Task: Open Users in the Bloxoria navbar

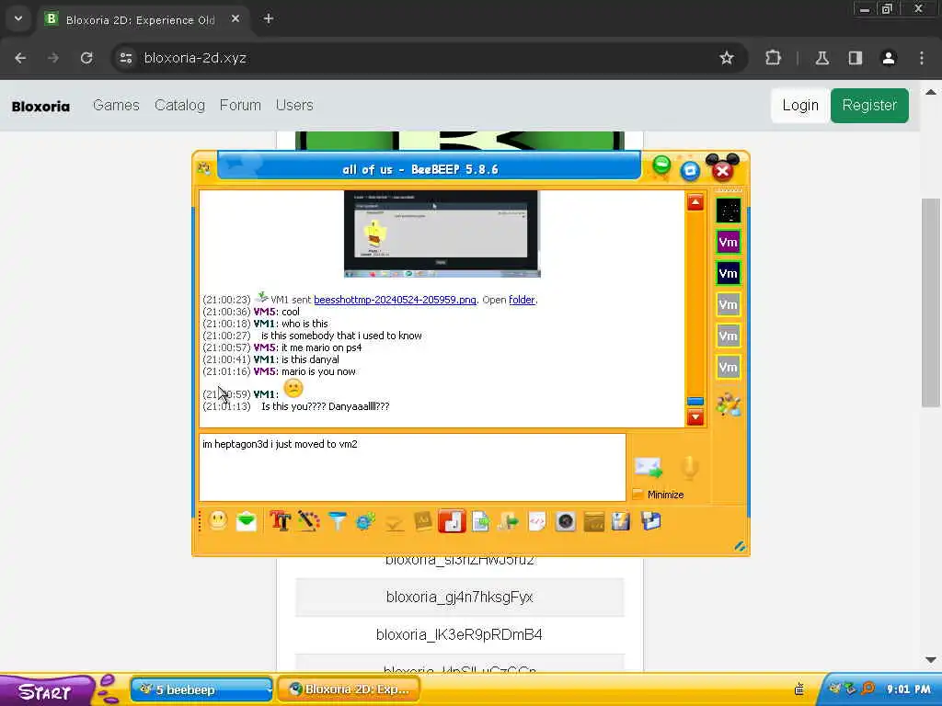Action: pos(294,105)
